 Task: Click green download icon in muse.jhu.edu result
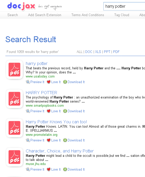[65, 169]
